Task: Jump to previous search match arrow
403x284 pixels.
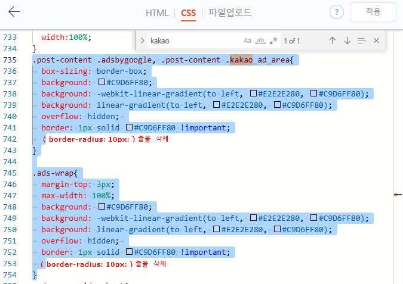Action: (333, 40)
